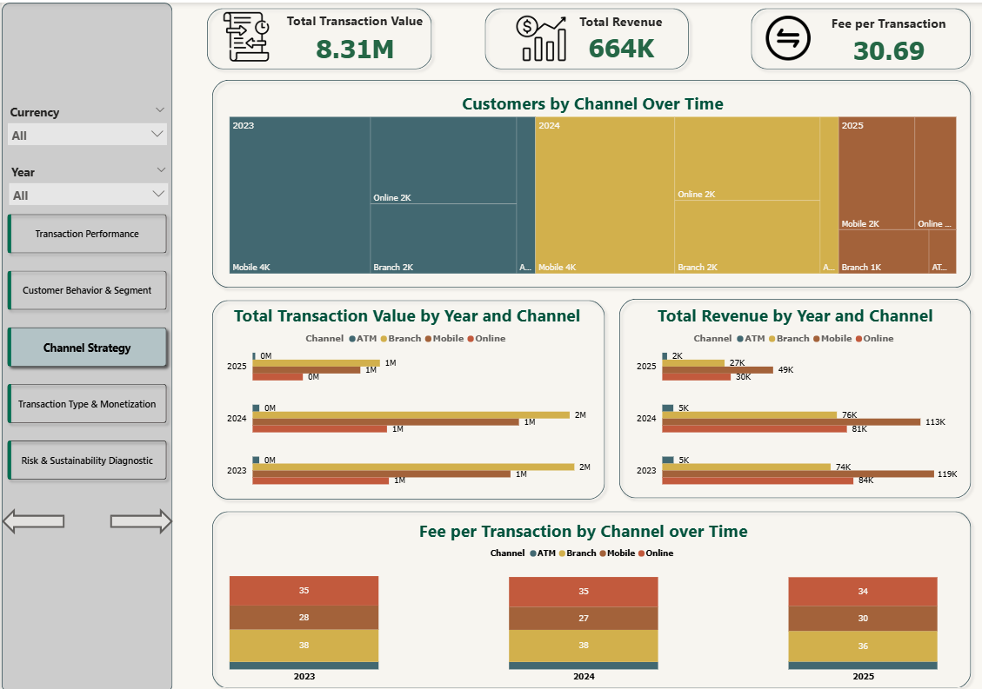
Task: Click the right arrow navigation icon
Action: click(x=141, y=521)
